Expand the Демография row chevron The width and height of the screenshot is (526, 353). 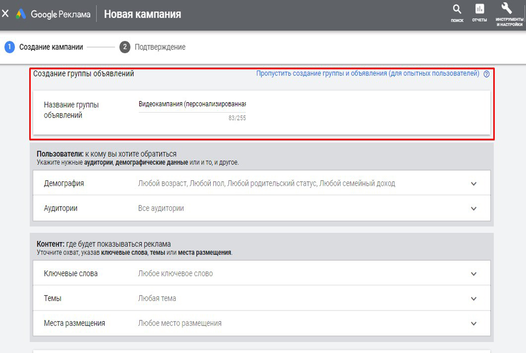[x=473, y=184]
